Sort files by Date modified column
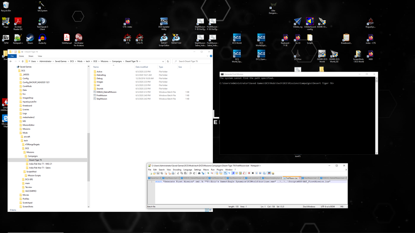 142,67
